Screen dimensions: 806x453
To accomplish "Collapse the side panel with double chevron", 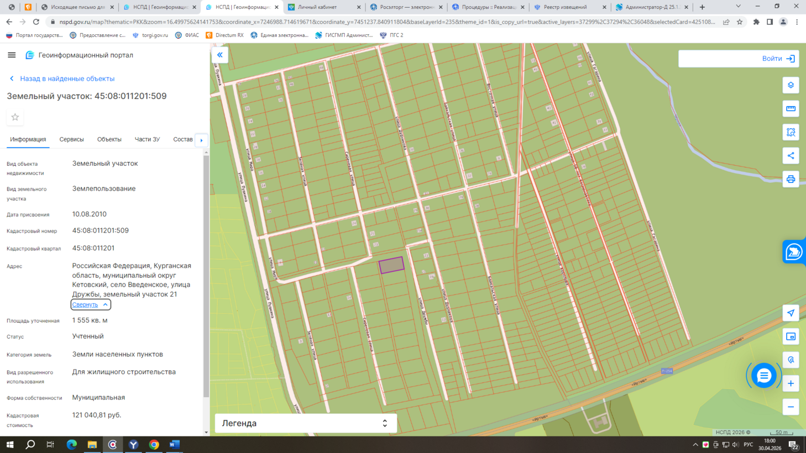I will click(220, 55).
